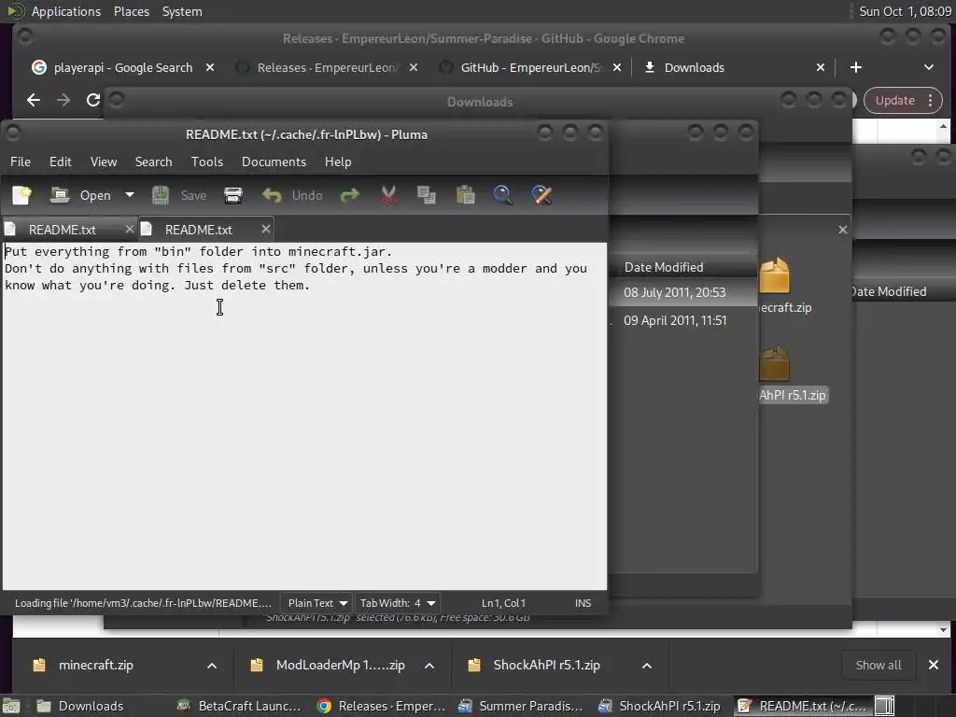This screenshot has height=717, width=956.
Task: Click the INS insert mode indicator
Action: coord(583,603)
